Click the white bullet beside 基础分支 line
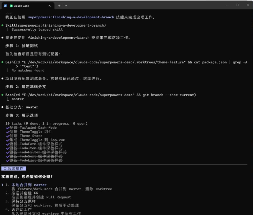 (2, 107)
